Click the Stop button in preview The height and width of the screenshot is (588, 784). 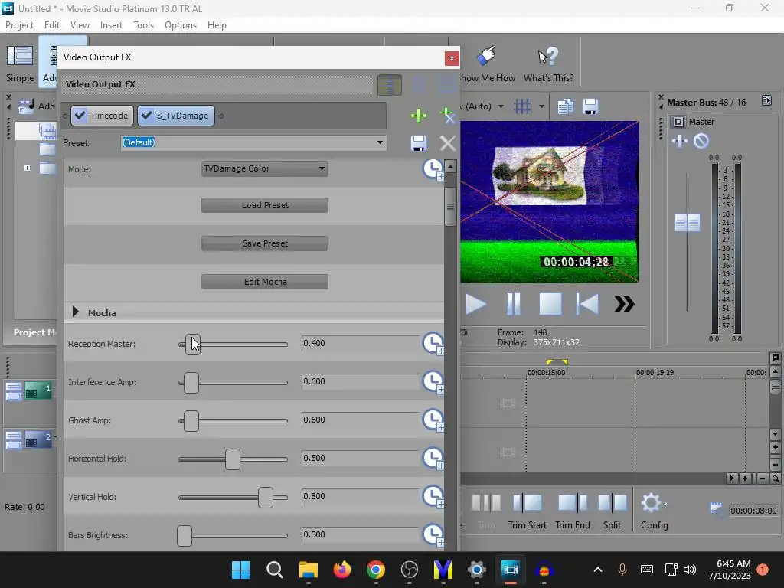pos(550,304)
